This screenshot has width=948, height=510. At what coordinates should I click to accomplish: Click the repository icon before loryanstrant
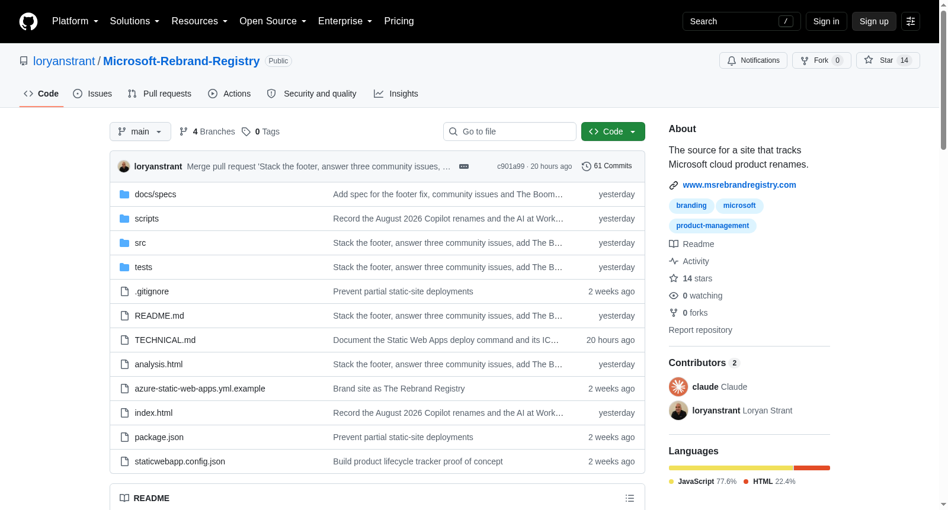point(24,61)
